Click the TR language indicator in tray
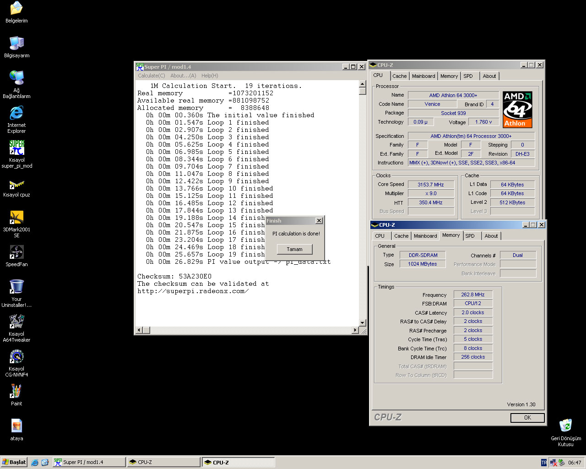Viewport: 586px width, 469px height. pos(544,463)
